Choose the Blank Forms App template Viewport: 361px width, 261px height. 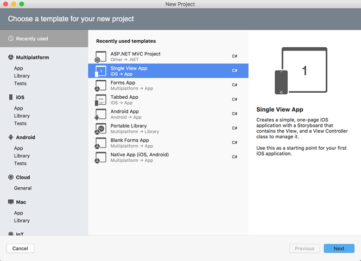click(x=168, y=143)
